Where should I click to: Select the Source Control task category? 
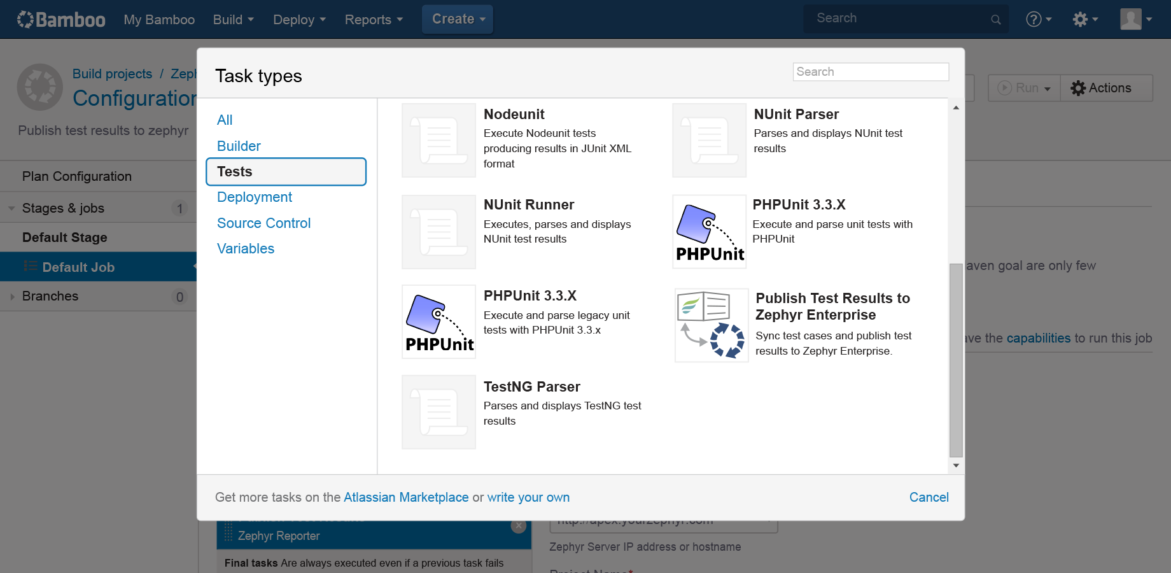pyautogui.click(x=263, y=223)
